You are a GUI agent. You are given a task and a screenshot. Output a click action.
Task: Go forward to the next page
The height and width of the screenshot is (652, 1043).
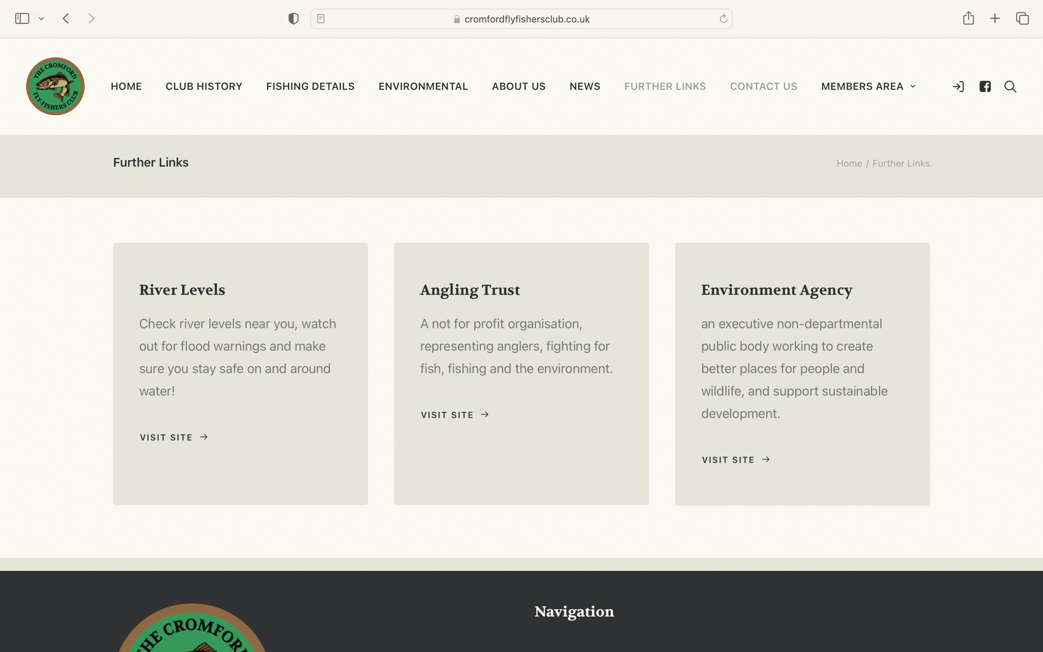(x=91, y=18)
